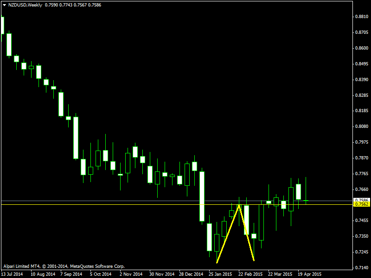Click the 25 Jan 2015 date label
Image resolution: width=371 pixels, height=278 pixels.
click(x=220, y=274)
